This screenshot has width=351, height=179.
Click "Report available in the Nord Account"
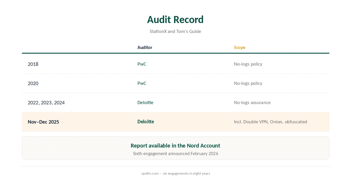pyautogui.click(x=175, y=145)
